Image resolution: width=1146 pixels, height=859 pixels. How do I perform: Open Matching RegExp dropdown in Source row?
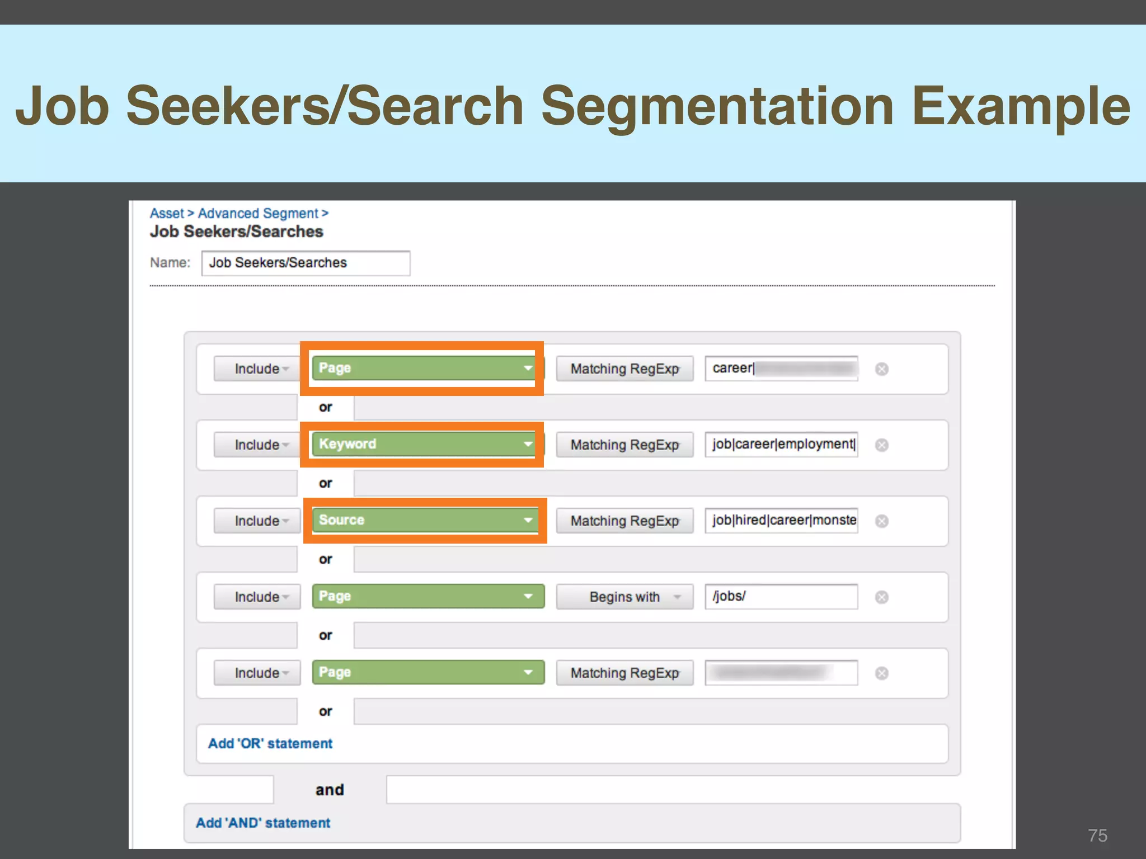(x=624, y=521)
